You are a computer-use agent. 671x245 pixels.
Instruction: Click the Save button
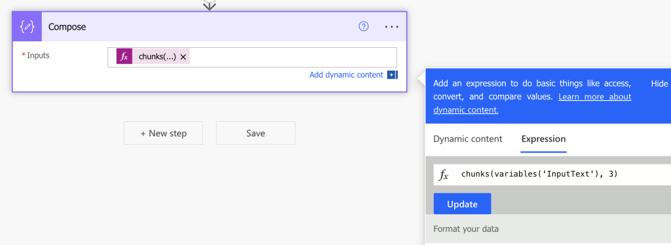256,133
